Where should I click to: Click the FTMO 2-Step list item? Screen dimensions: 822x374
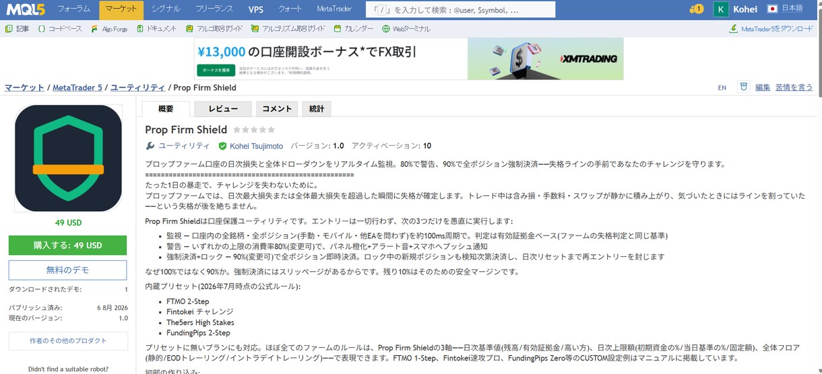pos(187,301)
